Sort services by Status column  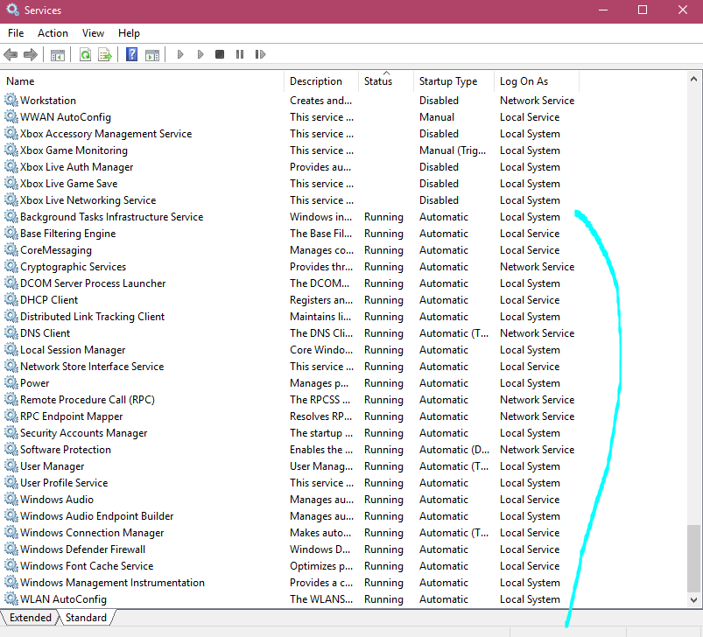coord(377,80)
